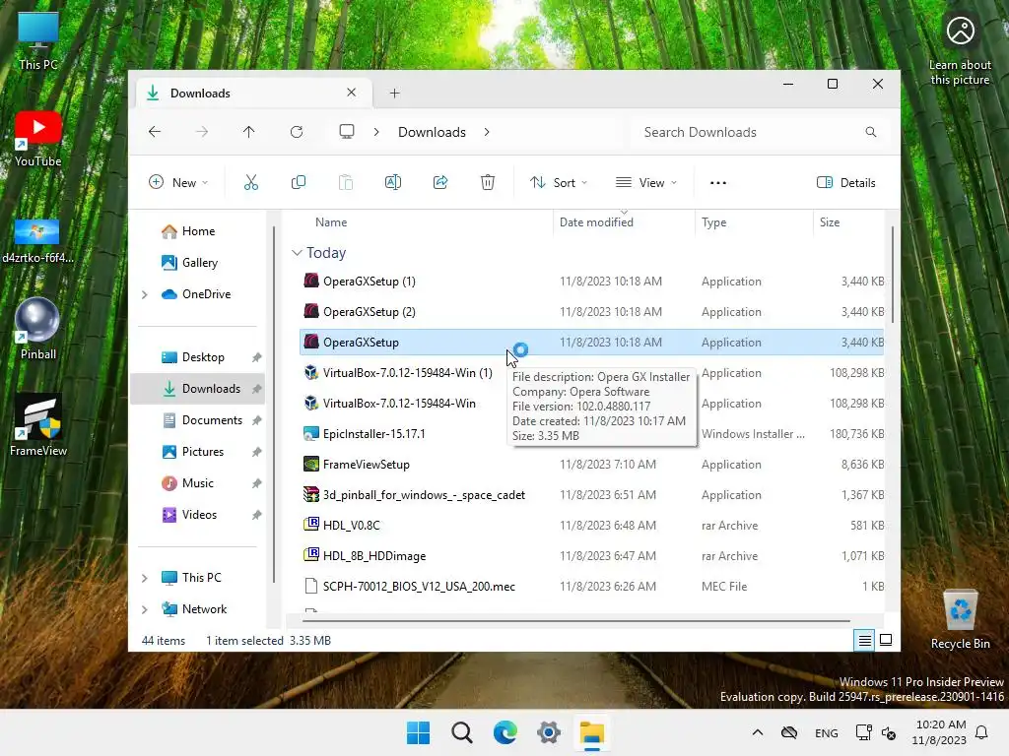Click the pin next to Documents
Screen dimensions: 1009x756
[x=256, y=420]
